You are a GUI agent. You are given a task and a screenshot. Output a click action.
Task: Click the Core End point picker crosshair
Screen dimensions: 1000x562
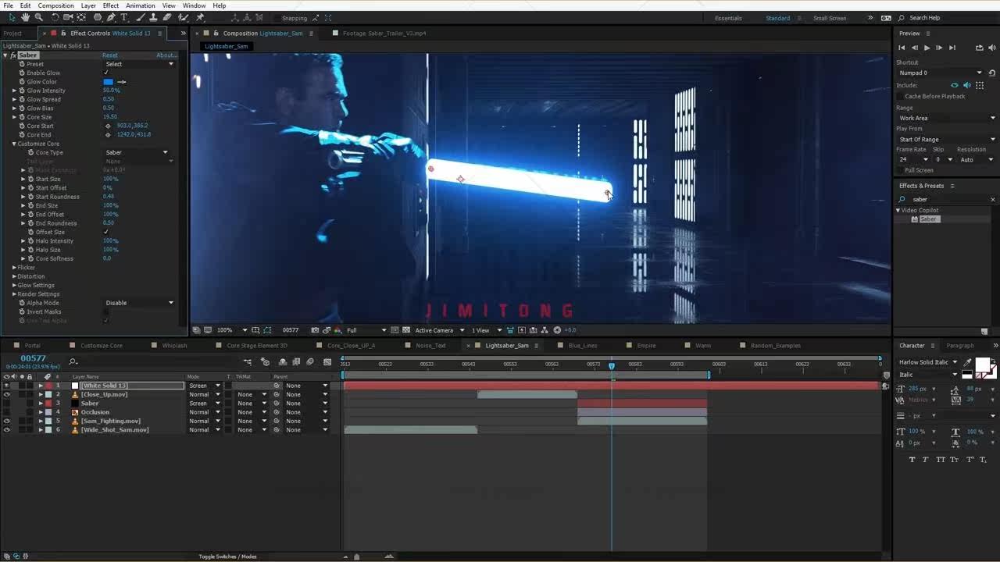pos(108,134)
